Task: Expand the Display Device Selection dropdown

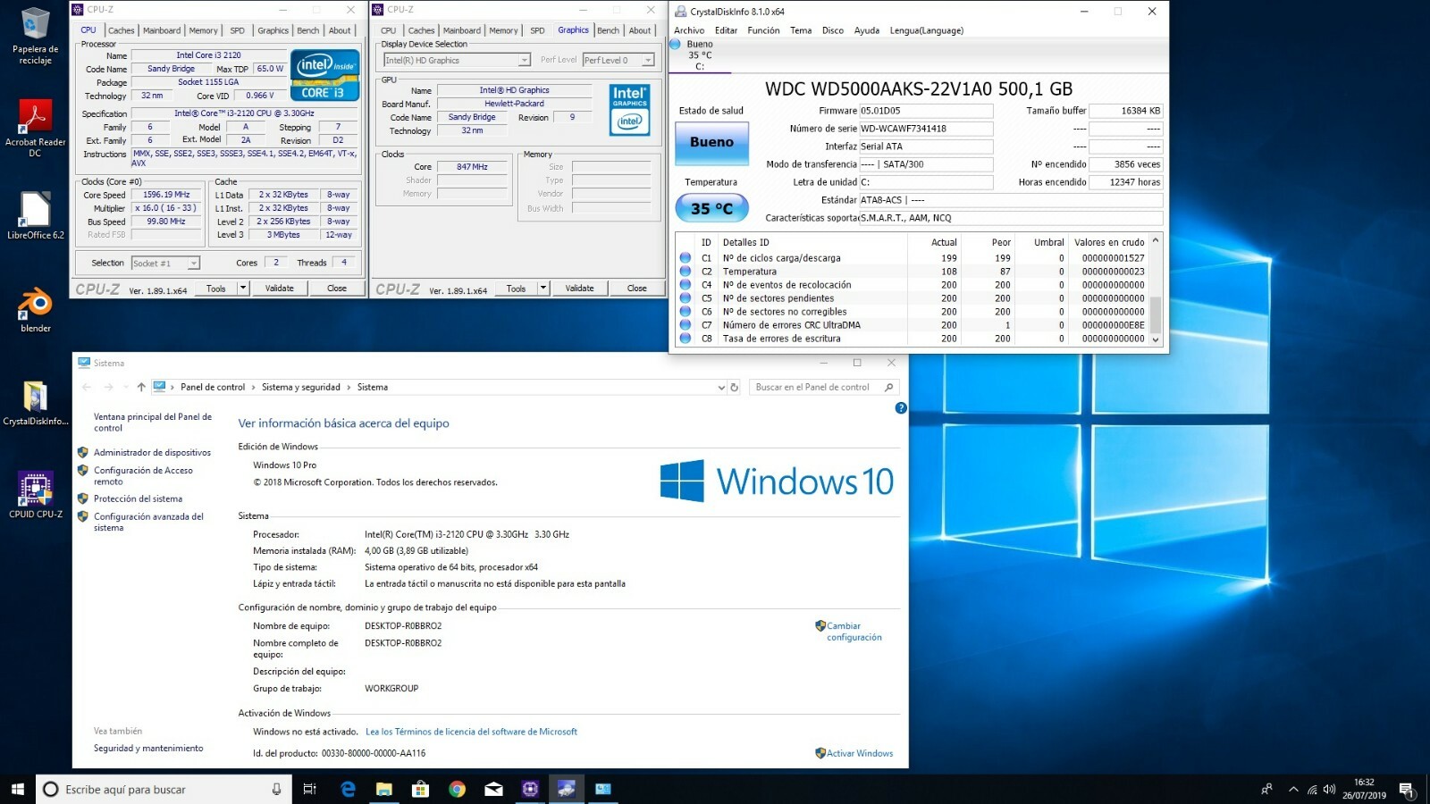Action: pos(525,61)
